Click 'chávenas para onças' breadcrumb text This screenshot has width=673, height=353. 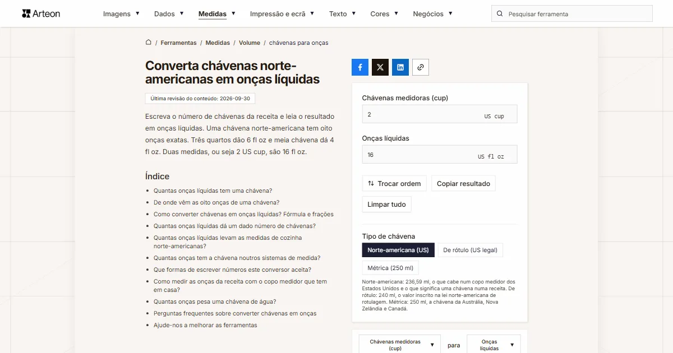(299, 43)
